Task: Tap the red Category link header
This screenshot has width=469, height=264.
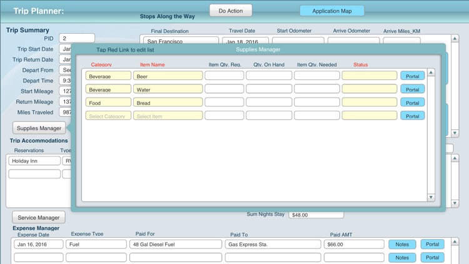Action: pyautogui.click(x=101, y=64)
